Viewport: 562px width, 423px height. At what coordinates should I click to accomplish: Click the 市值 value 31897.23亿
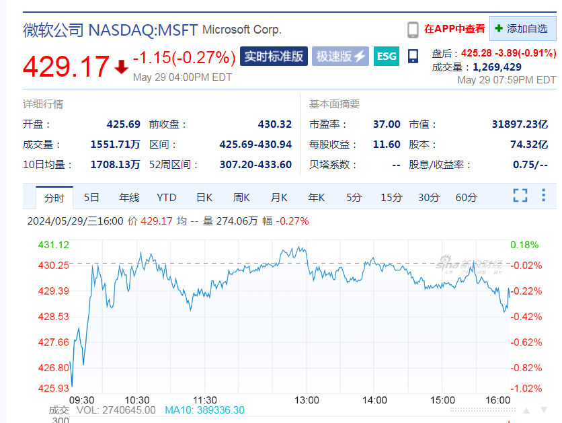coord(520,124)
